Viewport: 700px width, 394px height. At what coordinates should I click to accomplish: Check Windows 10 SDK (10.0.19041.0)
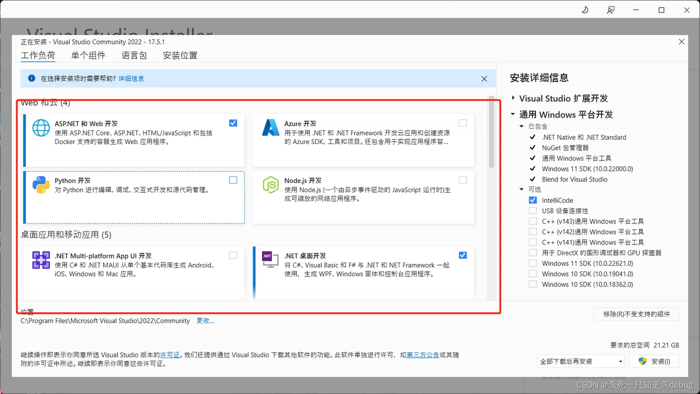(532, 273)
